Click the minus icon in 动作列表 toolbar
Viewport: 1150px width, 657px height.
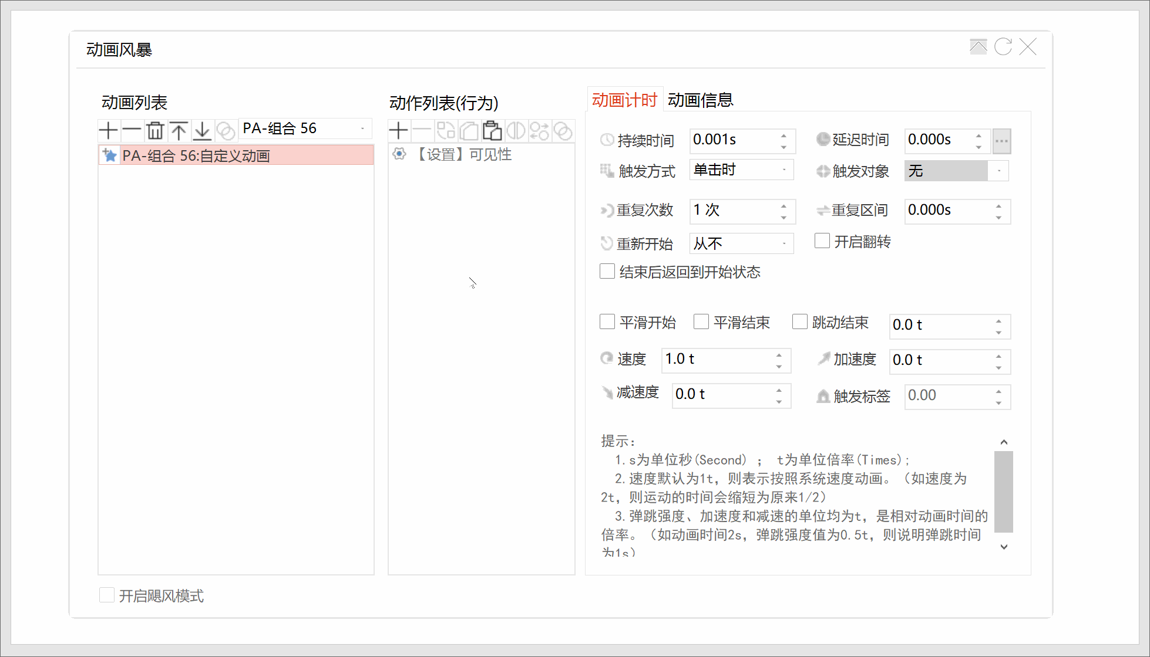[x=422, y=130]
